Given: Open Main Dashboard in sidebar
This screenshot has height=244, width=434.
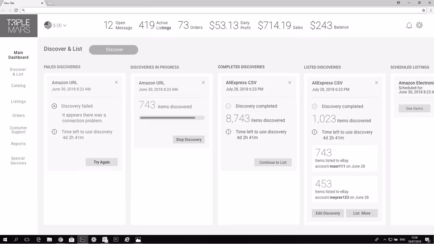Looking at the screenshot, I should (18, 55).
